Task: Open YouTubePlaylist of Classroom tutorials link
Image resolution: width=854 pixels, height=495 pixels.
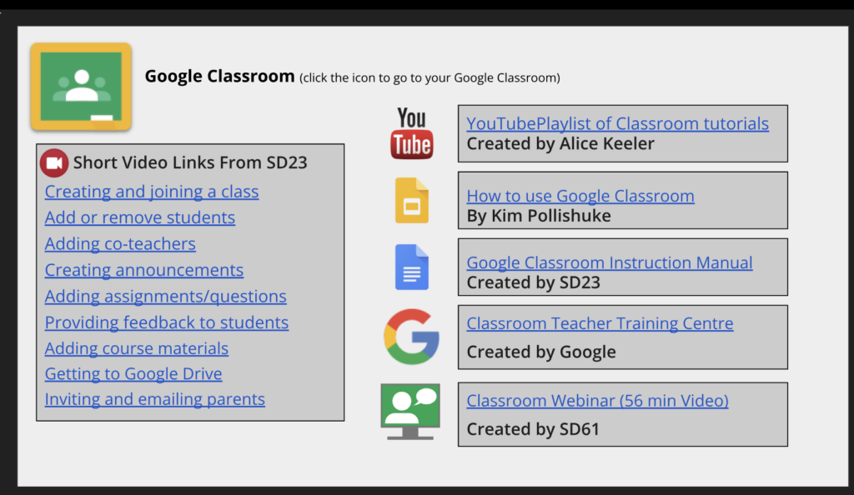Action: (x=617, y=123)
